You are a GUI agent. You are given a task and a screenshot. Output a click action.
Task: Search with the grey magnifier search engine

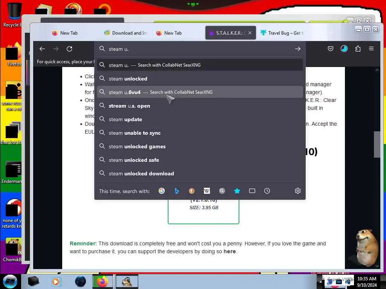coord(222,191)
